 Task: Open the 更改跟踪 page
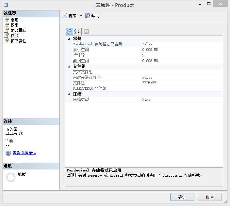19,30
